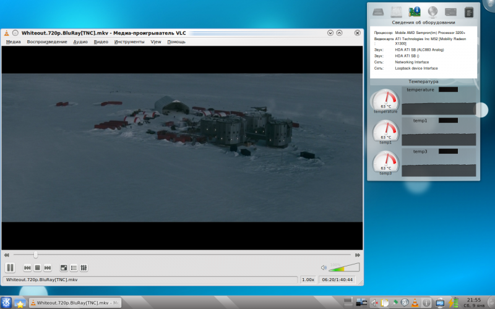The width and height of the screenshot is (495, 309).
Task: Click the USB monitor icon in the panel
Action: 440,303
